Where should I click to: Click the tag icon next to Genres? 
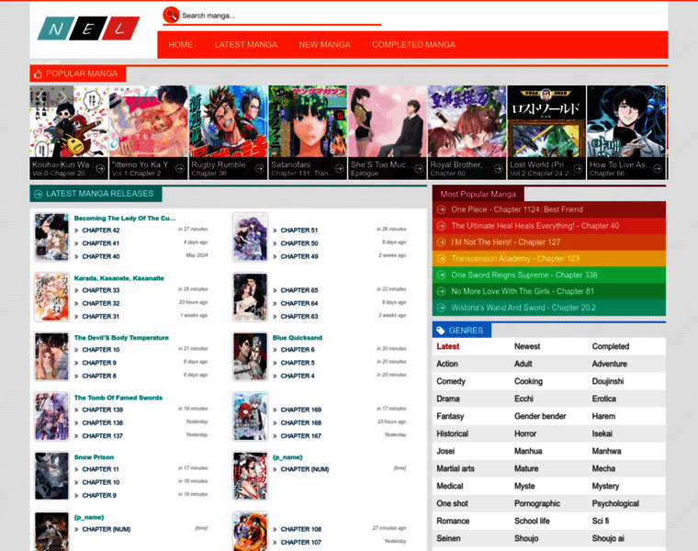(x=441, y=331)
